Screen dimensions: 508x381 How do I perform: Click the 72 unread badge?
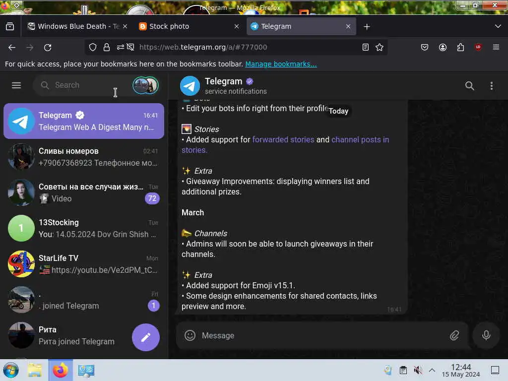(x=152, y=198)
